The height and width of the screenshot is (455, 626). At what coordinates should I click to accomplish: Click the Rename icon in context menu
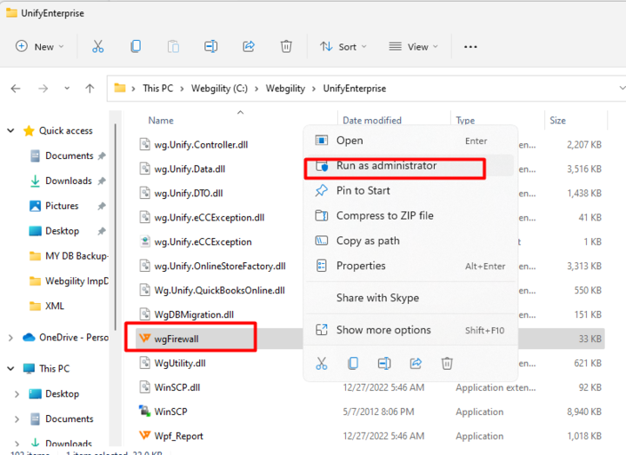pos(384,363)
